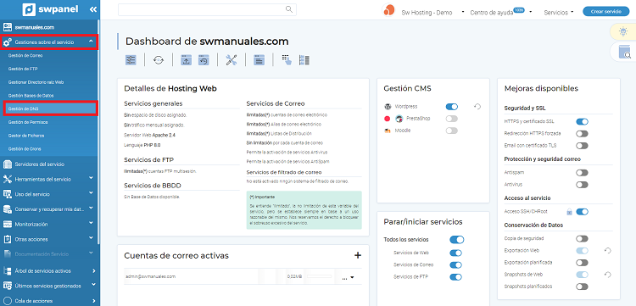Open Gestor de Ficheros
The image size is (636, 306).
[26, 136]
